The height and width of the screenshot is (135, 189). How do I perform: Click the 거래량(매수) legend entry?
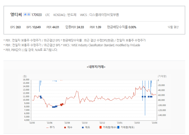(108, 127)
